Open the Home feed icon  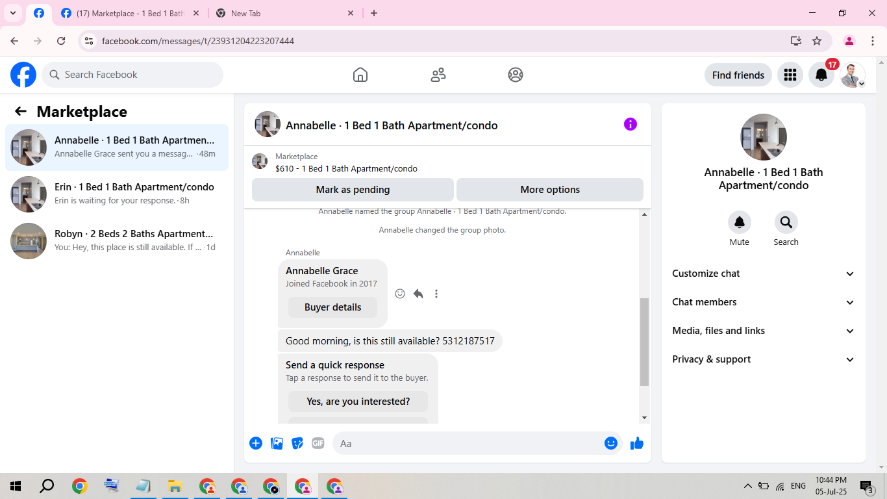[x=360, y=75]
